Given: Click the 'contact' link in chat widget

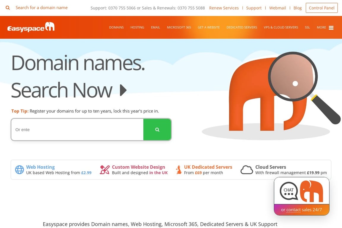Looking at the screenshot, I should point(293,210).
